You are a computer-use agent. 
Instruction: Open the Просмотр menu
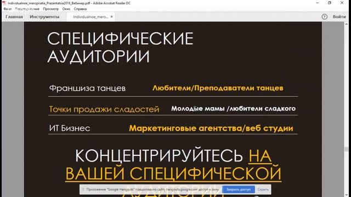point(51,9)
